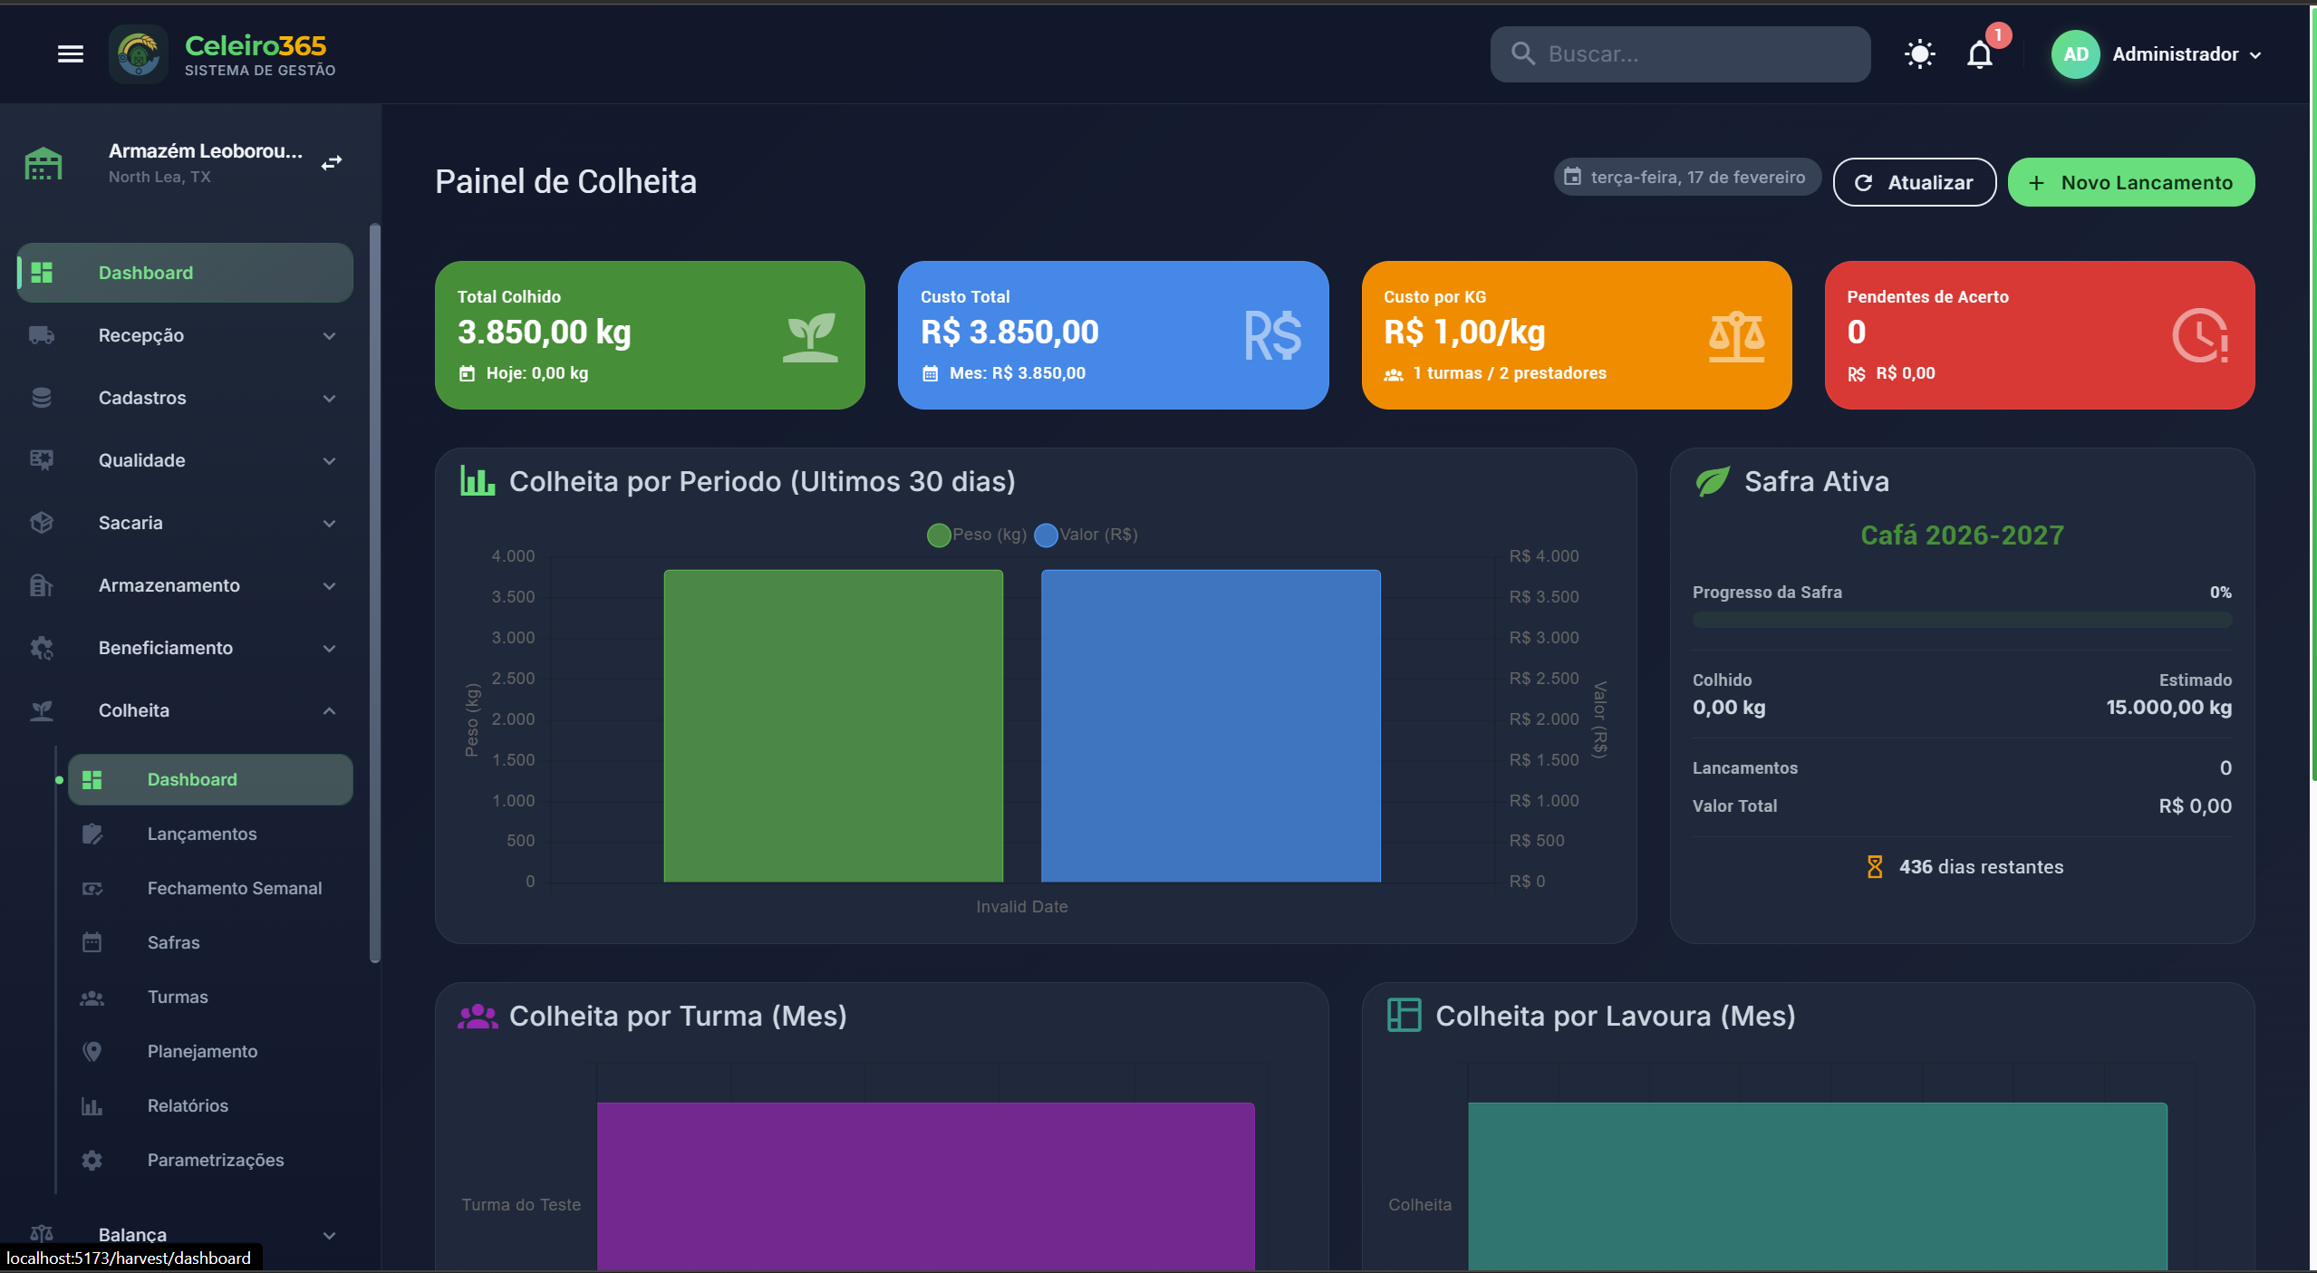The width and height of the screenshot is (2317, 1273).
Task: Click the warehouse swap arrows icon
Action: (332, 162)
